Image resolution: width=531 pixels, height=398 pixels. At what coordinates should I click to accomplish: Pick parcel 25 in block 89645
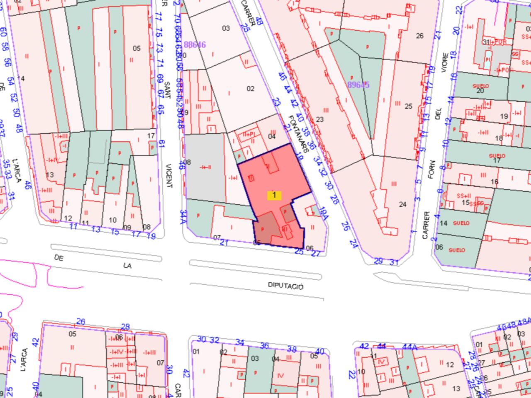tap(408, 106)
